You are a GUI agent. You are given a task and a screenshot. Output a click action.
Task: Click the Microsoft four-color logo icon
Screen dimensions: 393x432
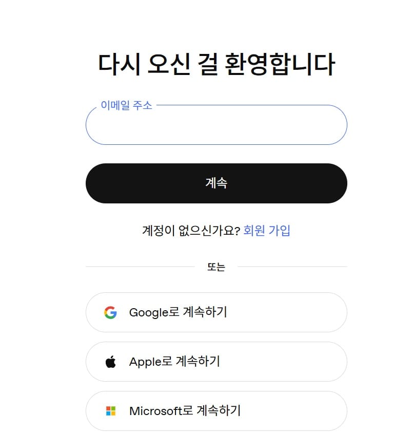[x=110, y=411]
